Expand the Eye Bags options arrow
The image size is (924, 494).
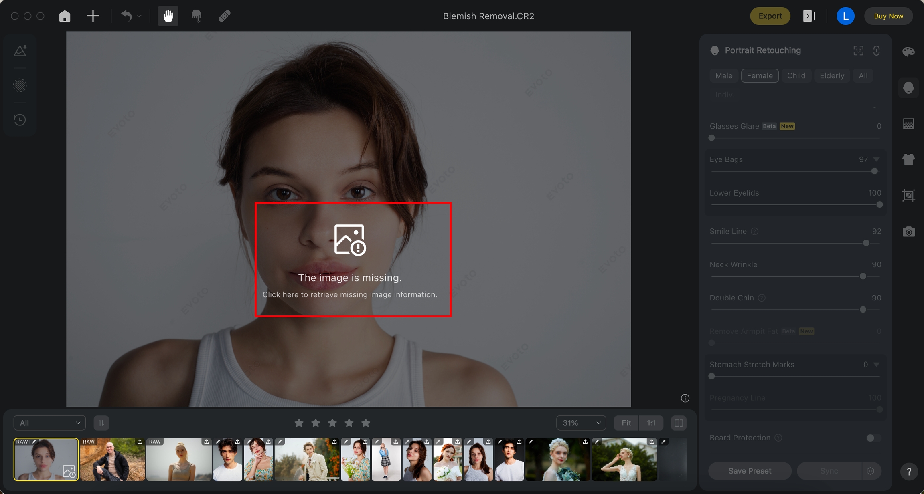[x=877, y=159]
